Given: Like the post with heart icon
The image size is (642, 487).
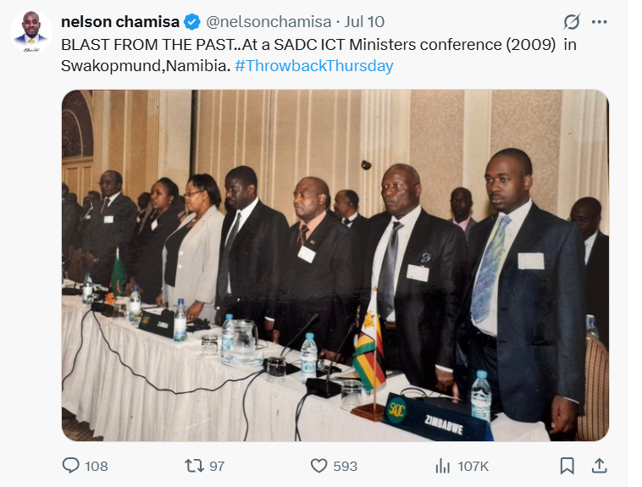Looking at the screenshot, I should (x=319, y=466).
